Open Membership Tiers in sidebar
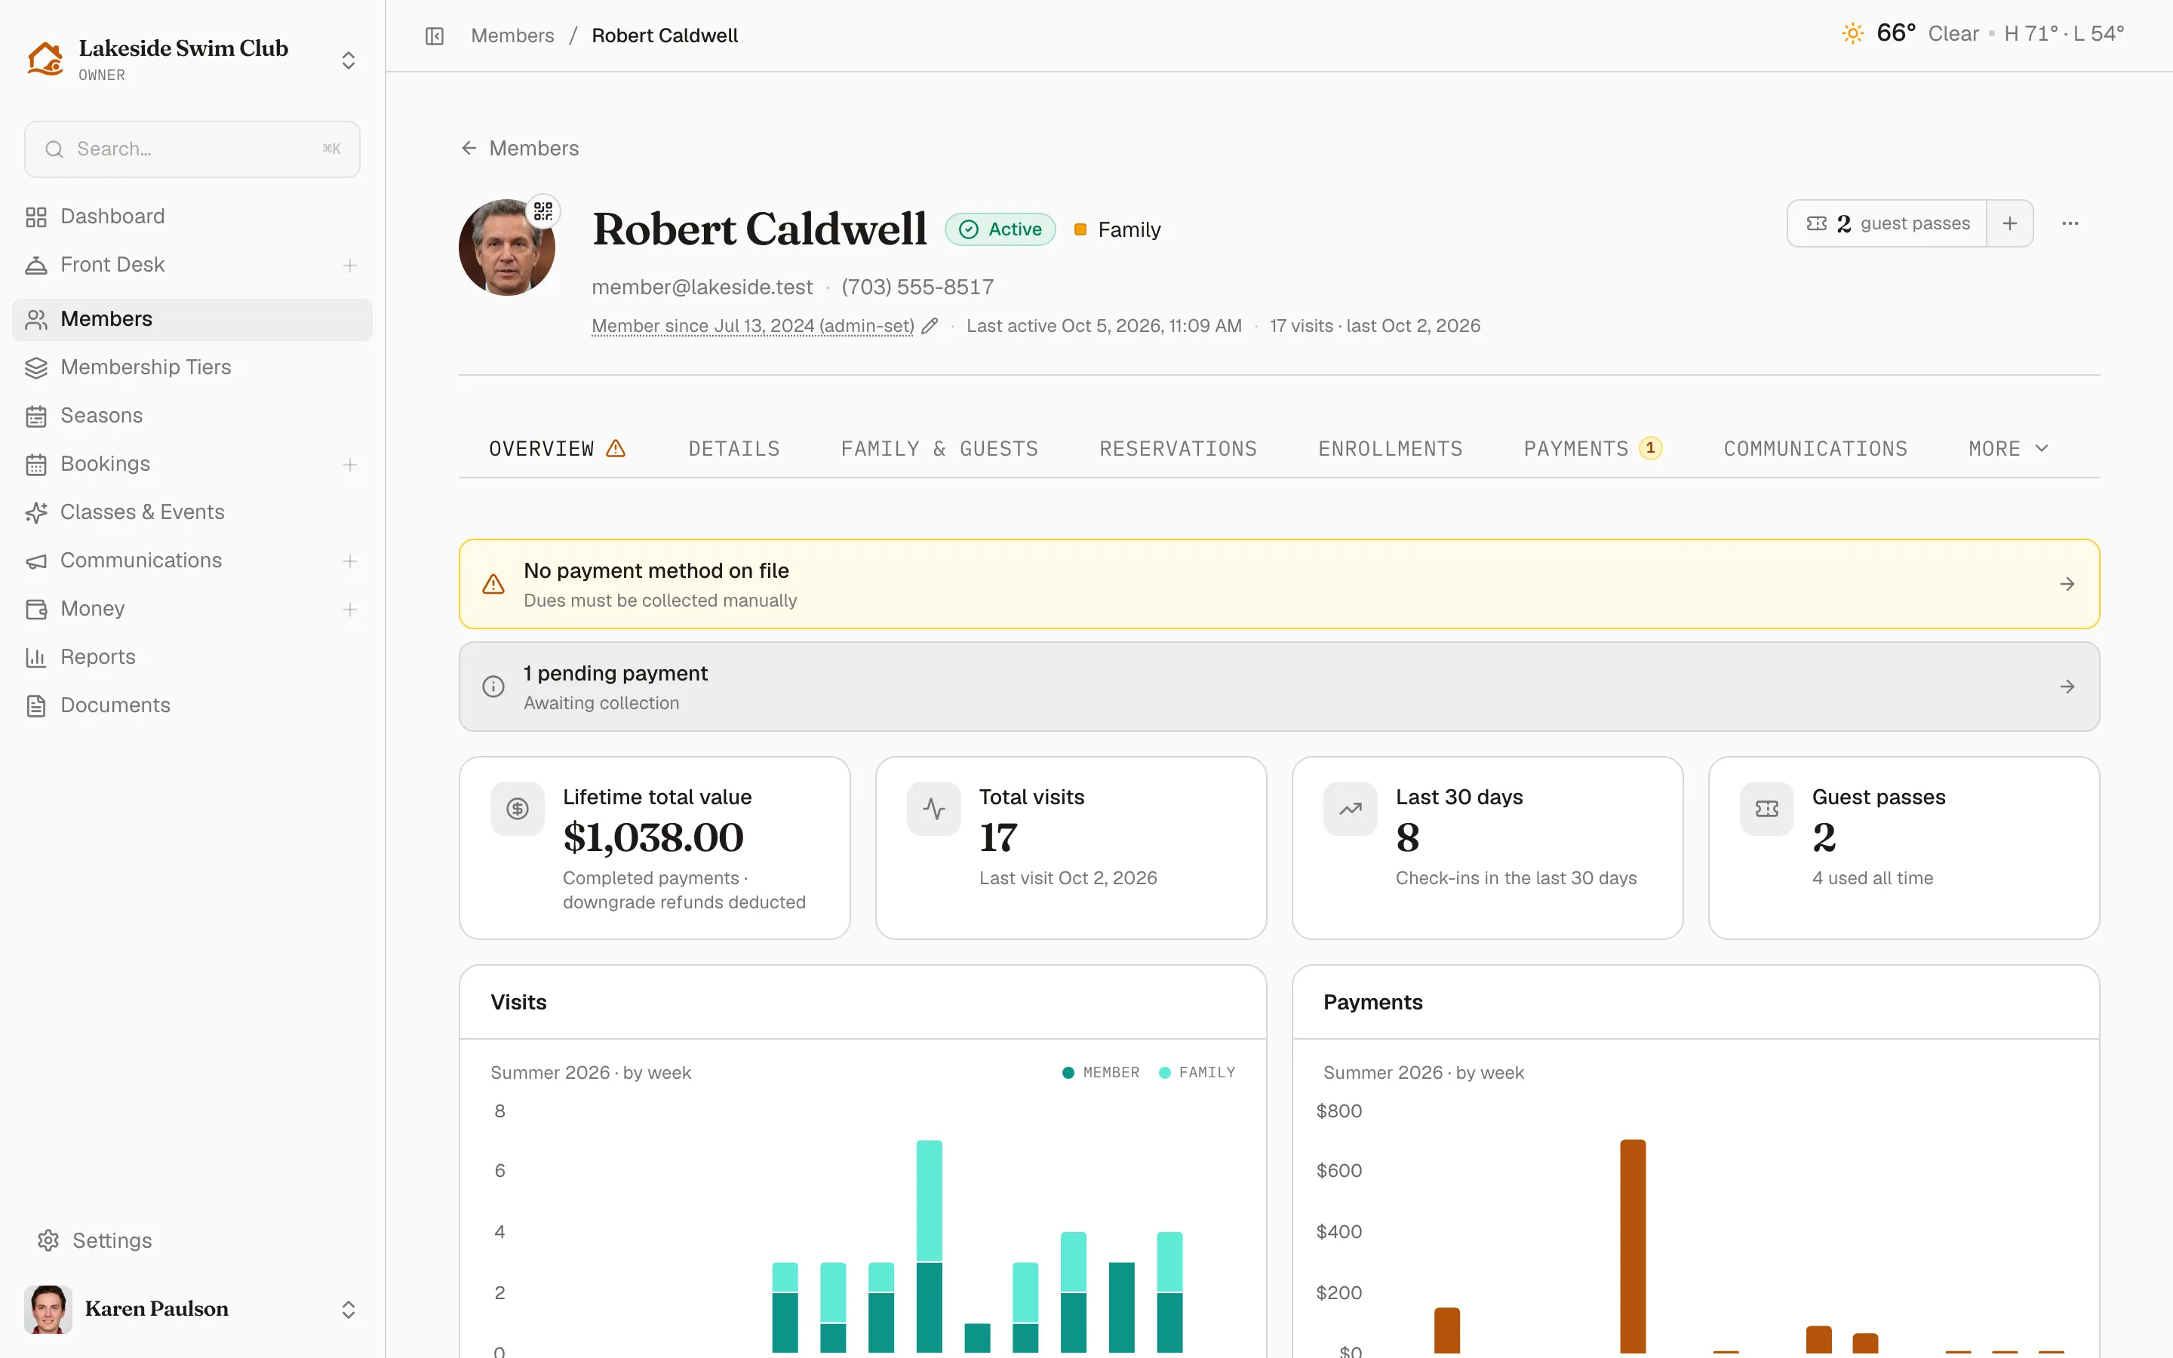Viewport: 2173px width, 1358px height. 192,367
